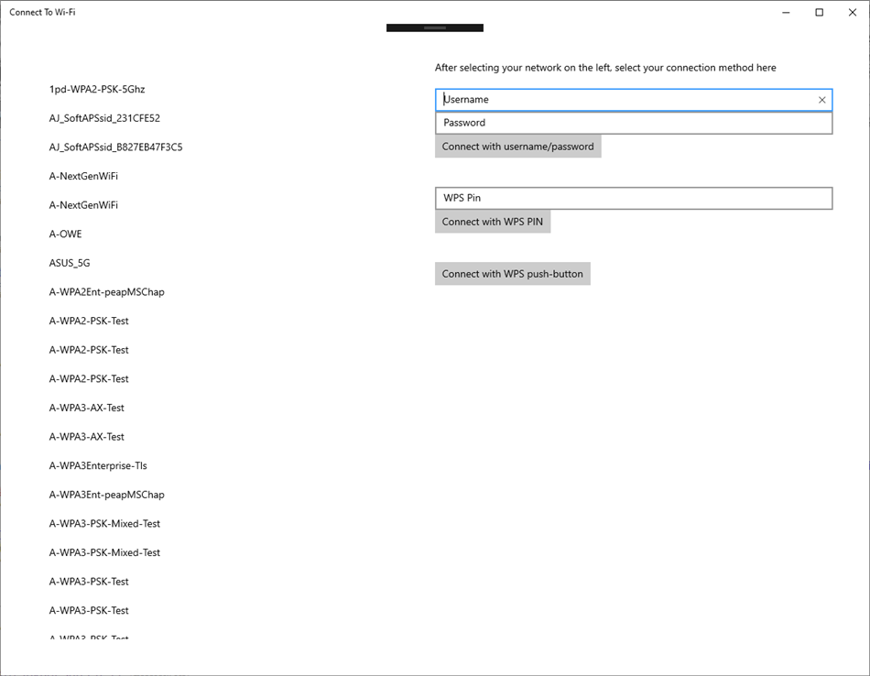The image size is (870, 676).
Task: Select the A-WPA3-AX-Test network
Action: [89, 408]
